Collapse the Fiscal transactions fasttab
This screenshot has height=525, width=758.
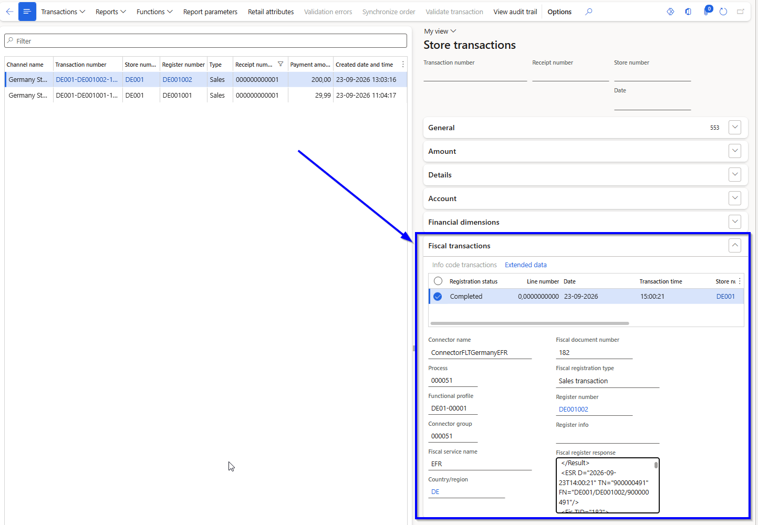point(735,245)
